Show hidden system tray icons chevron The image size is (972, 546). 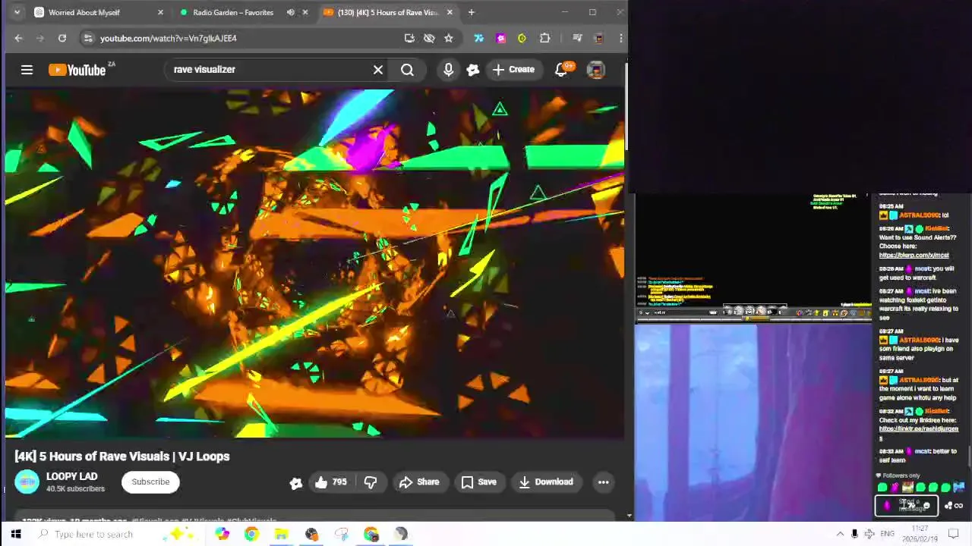[x=840, y=534]
